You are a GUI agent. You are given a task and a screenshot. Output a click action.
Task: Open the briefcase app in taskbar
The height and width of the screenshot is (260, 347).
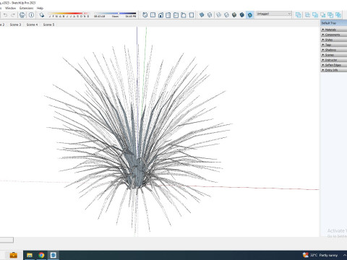click(x=14, y=255)
